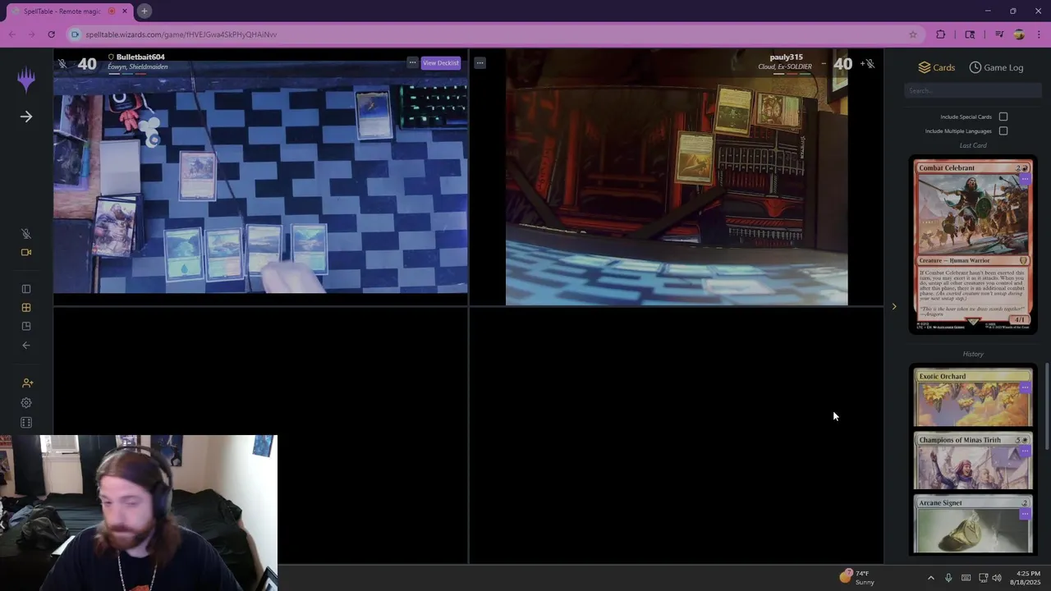Bookmark this page with star icon
The image size is (1051, 591).
point(913,34)
